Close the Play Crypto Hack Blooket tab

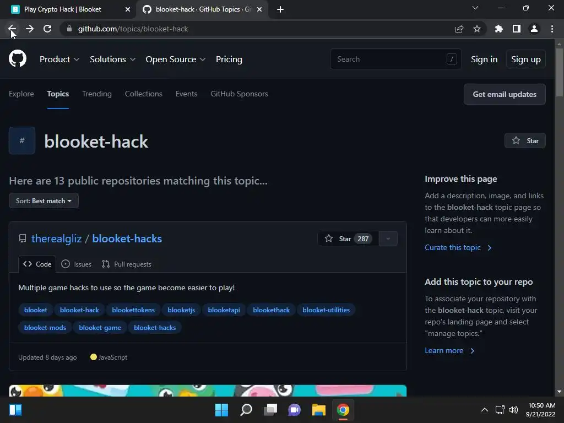(128, 9)
